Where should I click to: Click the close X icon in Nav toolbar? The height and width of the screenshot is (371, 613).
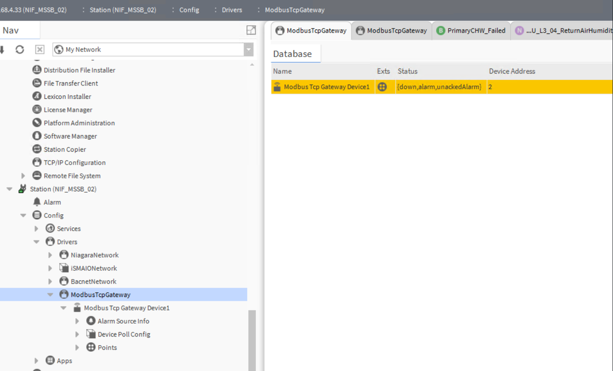40,50
